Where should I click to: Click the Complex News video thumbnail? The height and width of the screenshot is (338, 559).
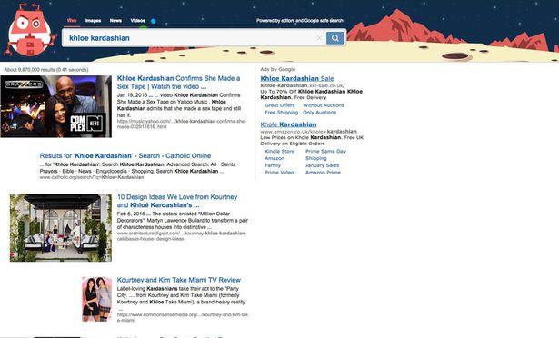[x=56, y=106]
